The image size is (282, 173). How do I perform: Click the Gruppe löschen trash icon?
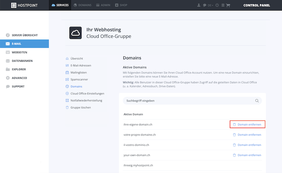tap(67, 107)
